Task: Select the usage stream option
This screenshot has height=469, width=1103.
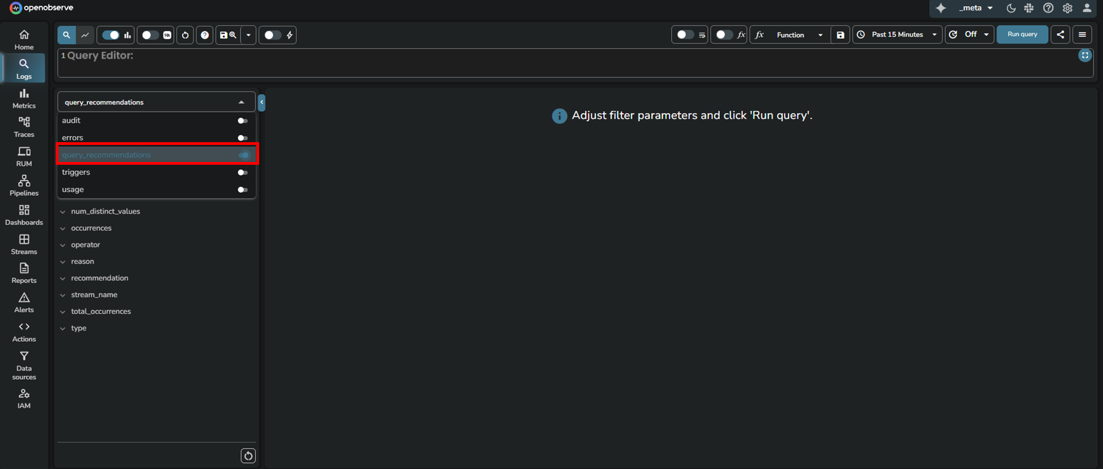Action: click(157, 190)
